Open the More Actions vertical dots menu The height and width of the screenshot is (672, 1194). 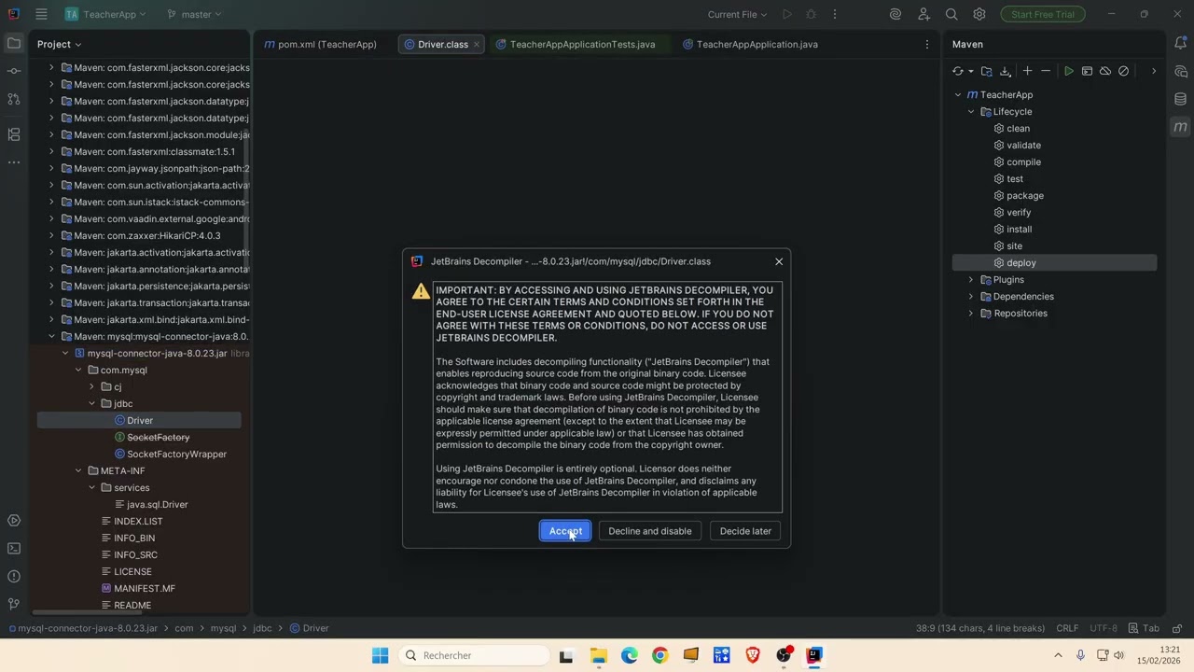pyautogui.click(x=835, y=14)
